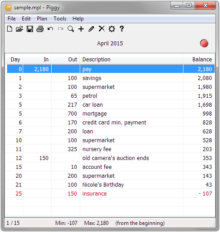Click the '1 / 15' entry counter
The height and width of the screenshot is (232, 220).
coord(13,223)
